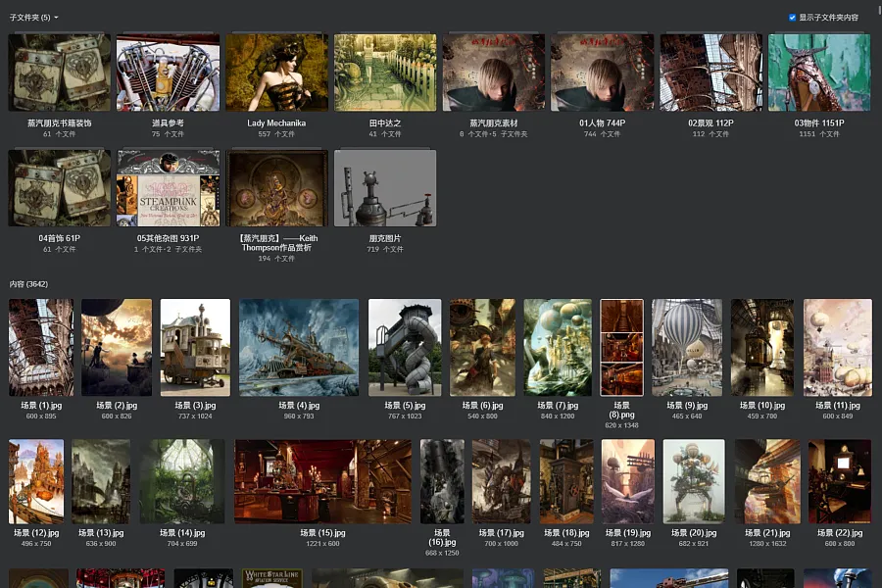Open the 道具参考 folder
Image resolution: width=882 pixels, height=588 pixels.
(x=168, y=73)
